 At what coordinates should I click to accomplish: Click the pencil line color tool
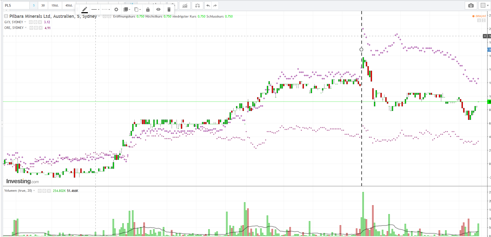tap(85, 9)
